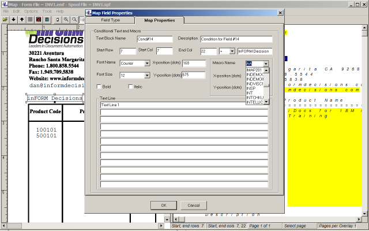Click the open folder toolbar icon
This screenshot has width=369, height=231.
(5, 19)
